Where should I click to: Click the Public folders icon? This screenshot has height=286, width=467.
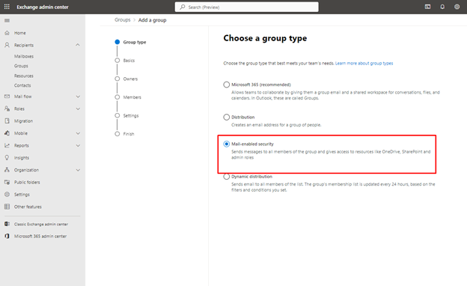click(x=7, y=182)
